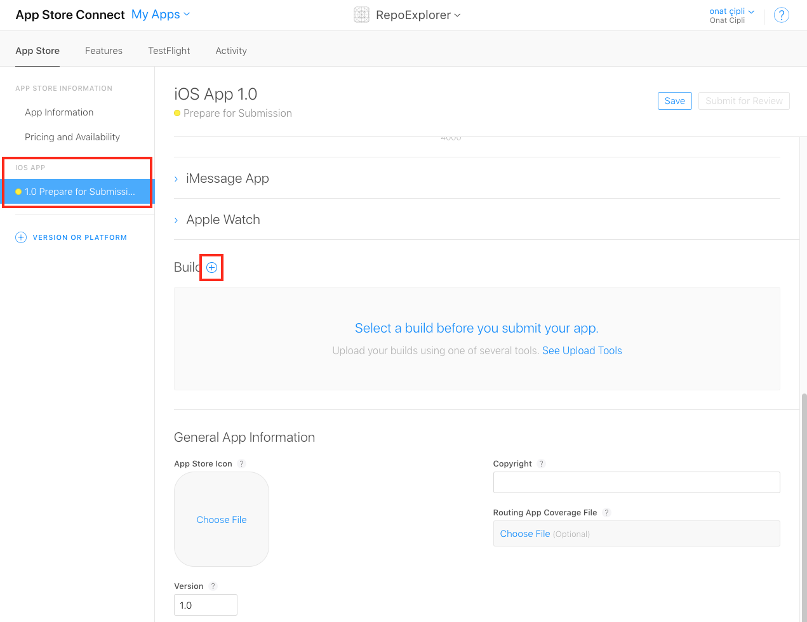Click the App Store Connect title

(x=70, y=15)
